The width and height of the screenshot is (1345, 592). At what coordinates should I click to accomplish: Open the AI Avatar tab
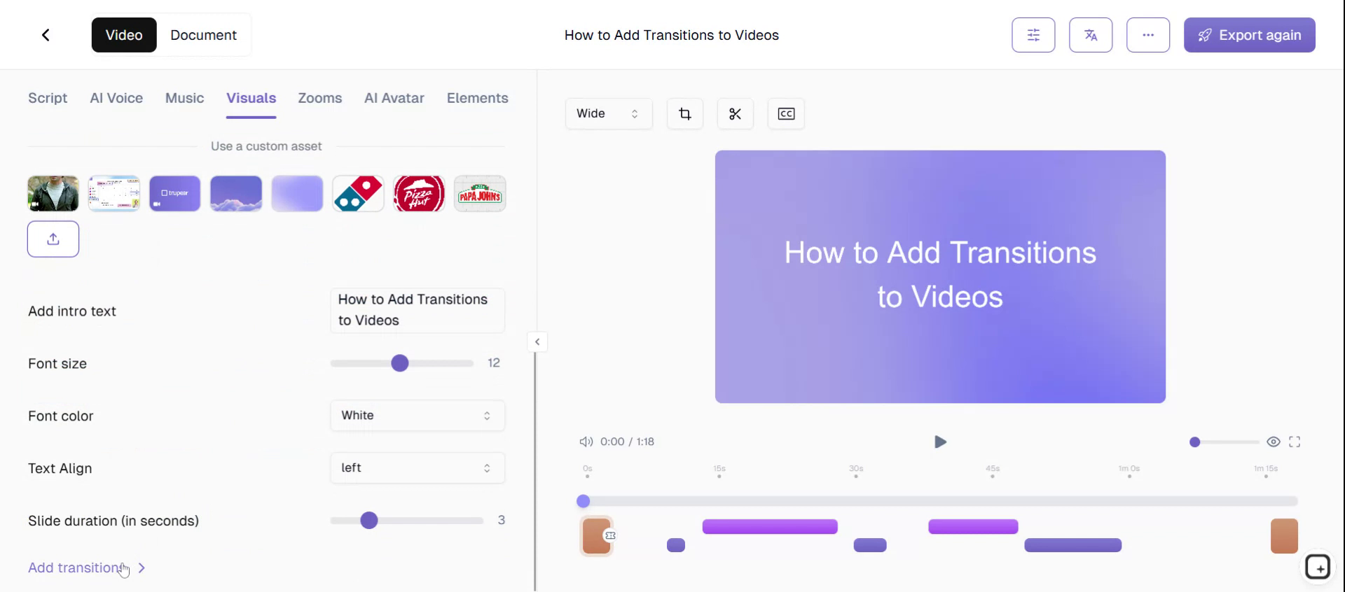[x=394, y=98]
